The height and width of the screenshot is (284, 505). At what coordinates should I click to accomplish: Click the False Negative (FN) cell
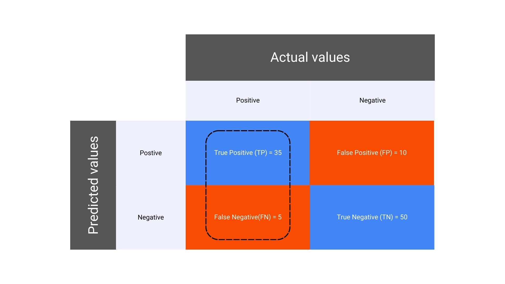pyautogui.click(x=247, y=217)
